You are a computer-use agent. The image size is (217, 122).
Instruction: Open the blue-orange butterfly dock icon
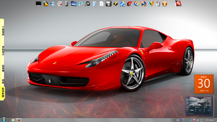(x=151, y=4)
